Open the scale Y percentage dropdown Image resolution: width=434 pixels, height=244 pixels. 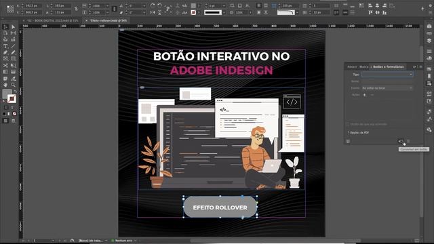click(107, 12)
